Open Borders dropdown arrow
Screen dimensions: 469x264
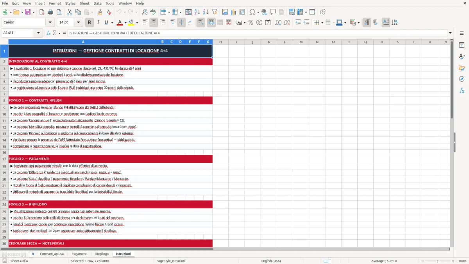(x=322, y=23)
